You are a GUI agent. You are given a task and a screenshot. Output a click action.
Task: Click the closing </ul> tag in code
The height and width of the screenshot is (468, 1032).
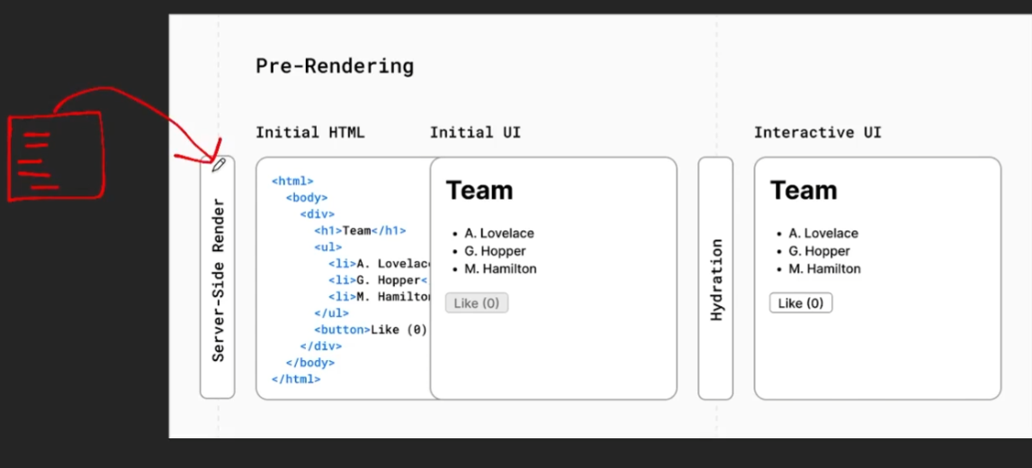331,312
